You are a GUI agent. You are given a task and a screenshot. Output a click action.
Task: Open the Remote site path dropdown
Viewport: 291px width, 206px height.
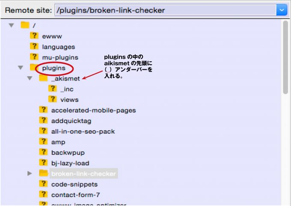[x=282, y=9]
